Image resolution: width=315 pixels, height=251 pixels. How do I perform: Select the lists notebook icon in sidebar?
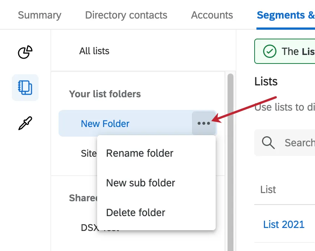pos(25,88)
